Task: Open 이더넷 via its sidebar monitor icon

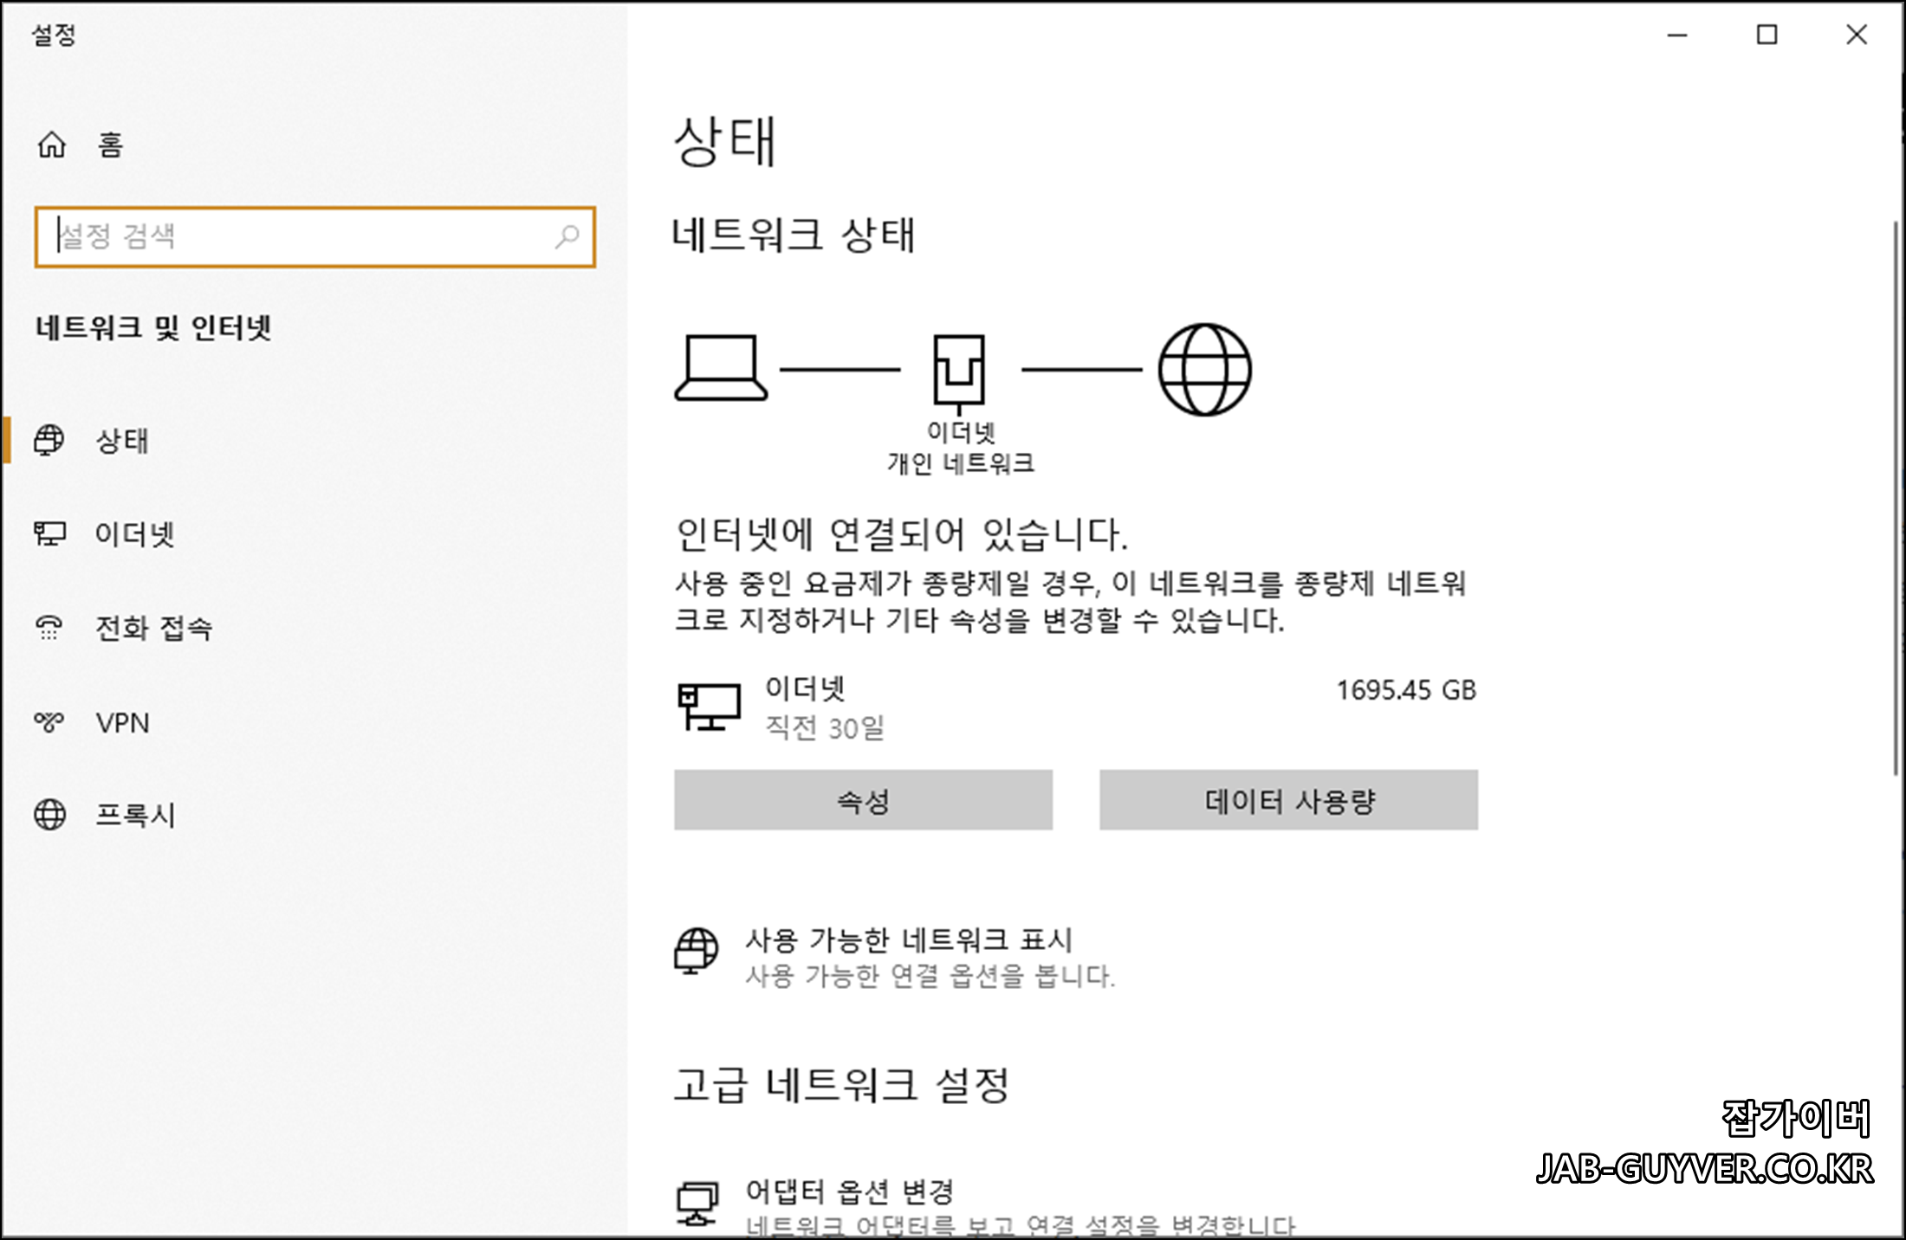Action: pyautogui.click(x=49, y=533)
